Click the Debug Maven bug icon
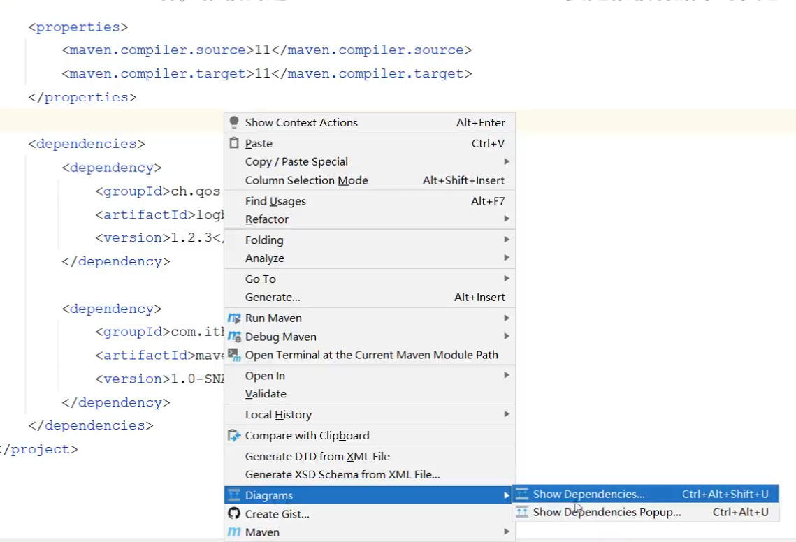 (x=234, y=337)
